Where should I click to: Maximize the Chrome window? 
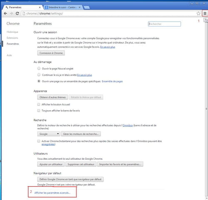197,3
